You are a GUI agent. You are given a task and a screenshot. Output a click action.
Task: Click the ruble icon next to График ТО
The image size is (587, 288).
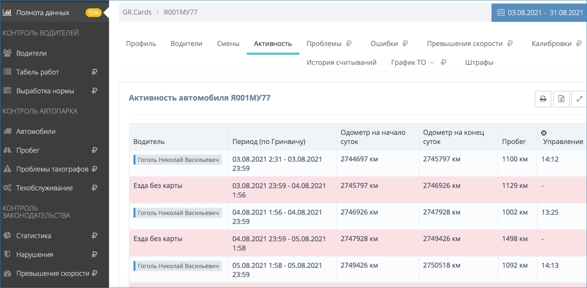click(443, 62)
